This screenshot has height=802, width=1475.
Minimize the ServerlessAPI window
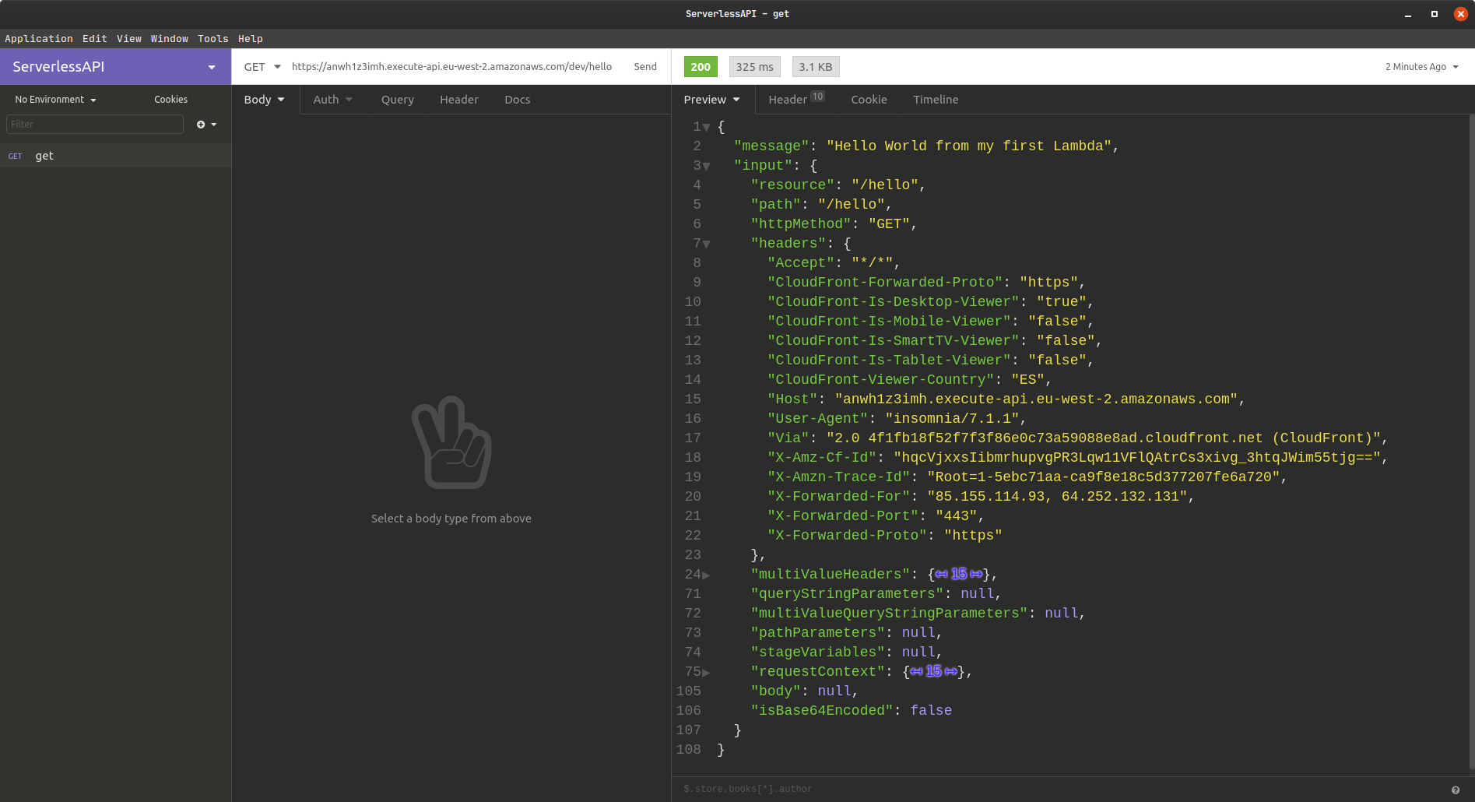[x=1408, y=14]
